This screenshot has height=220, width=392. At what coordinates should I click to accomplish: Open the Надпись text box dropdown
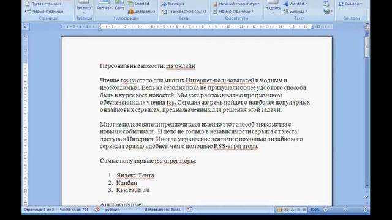tap(273, 7)
